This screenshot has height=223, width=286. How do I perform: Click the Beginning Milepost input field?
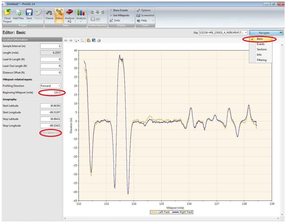[x=51, y=92]
